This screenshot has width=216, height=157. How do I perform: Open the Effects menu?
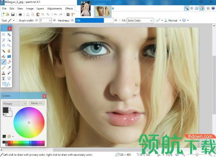(69, 9)
